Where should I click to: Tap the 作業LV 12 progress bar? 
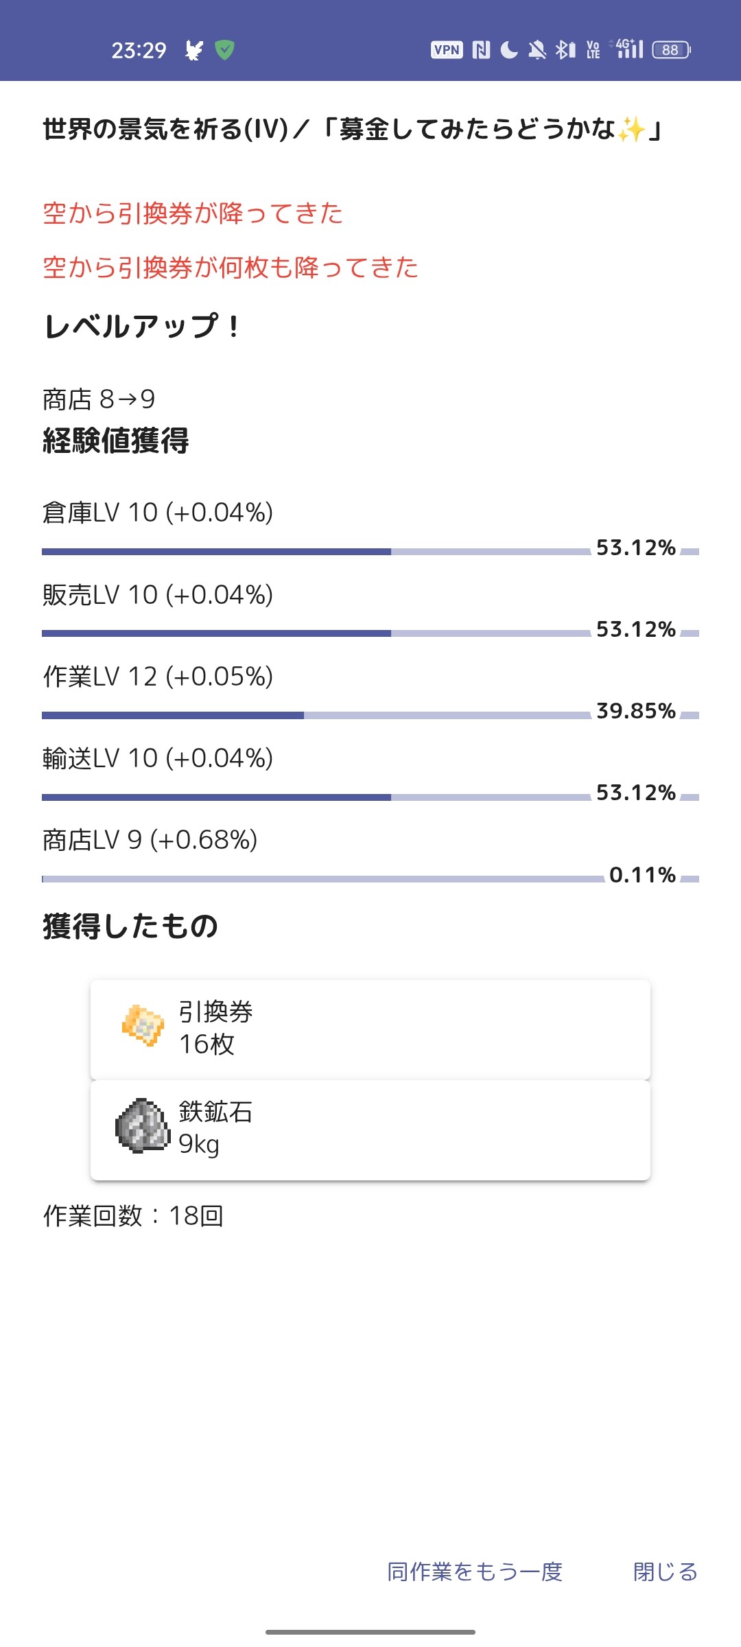316,715
